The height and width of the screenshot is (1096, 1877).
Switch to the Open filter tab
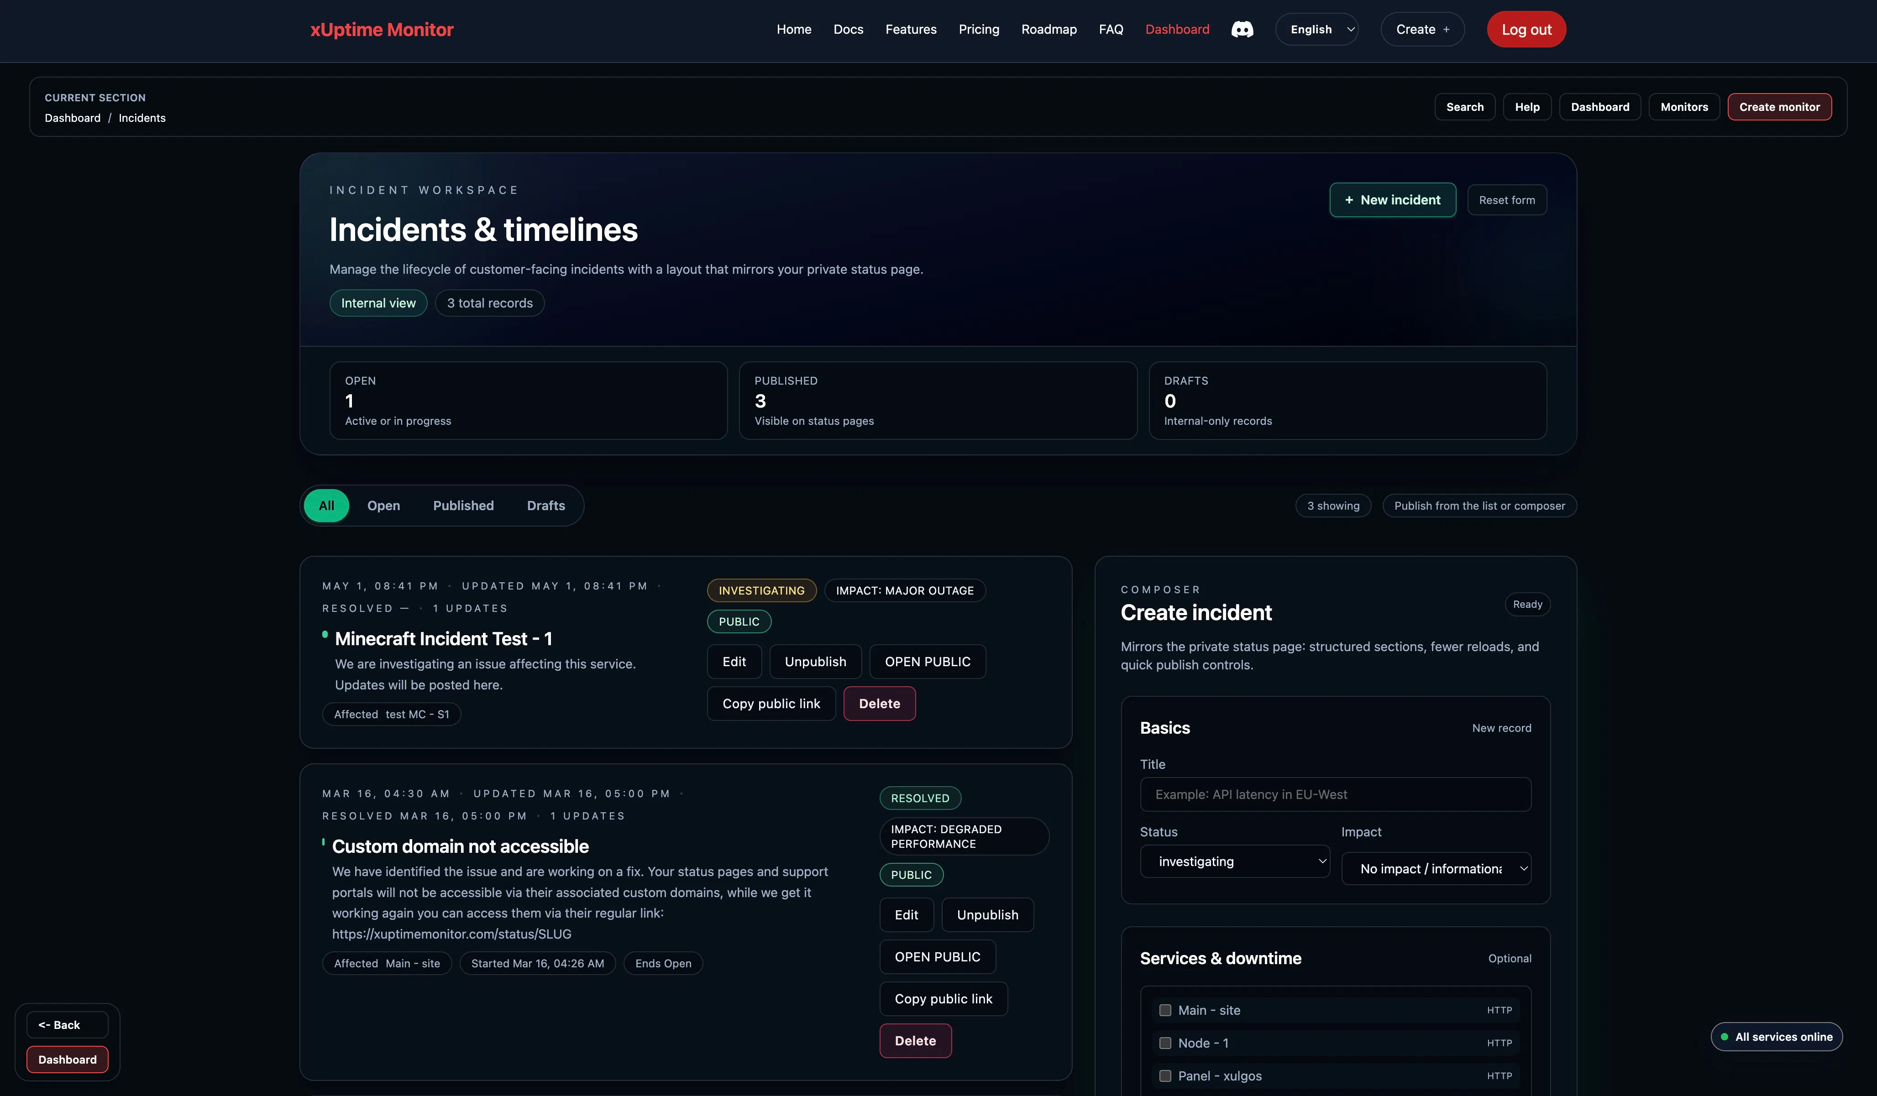[x=383, y=506]
